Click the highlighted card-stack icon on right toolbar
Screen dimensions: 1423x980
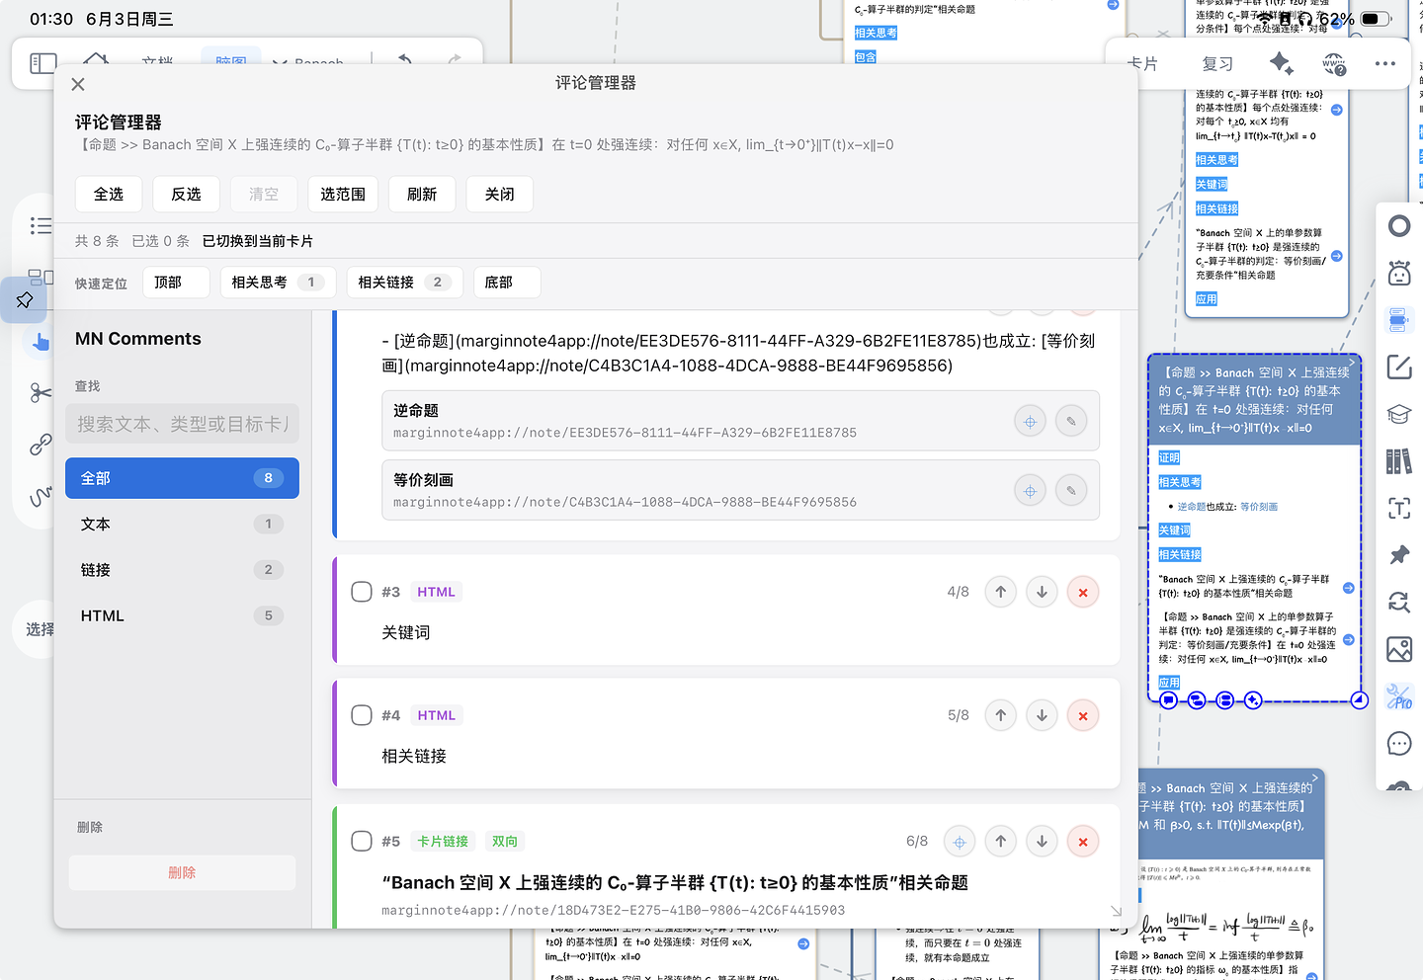pos(1399,320)
